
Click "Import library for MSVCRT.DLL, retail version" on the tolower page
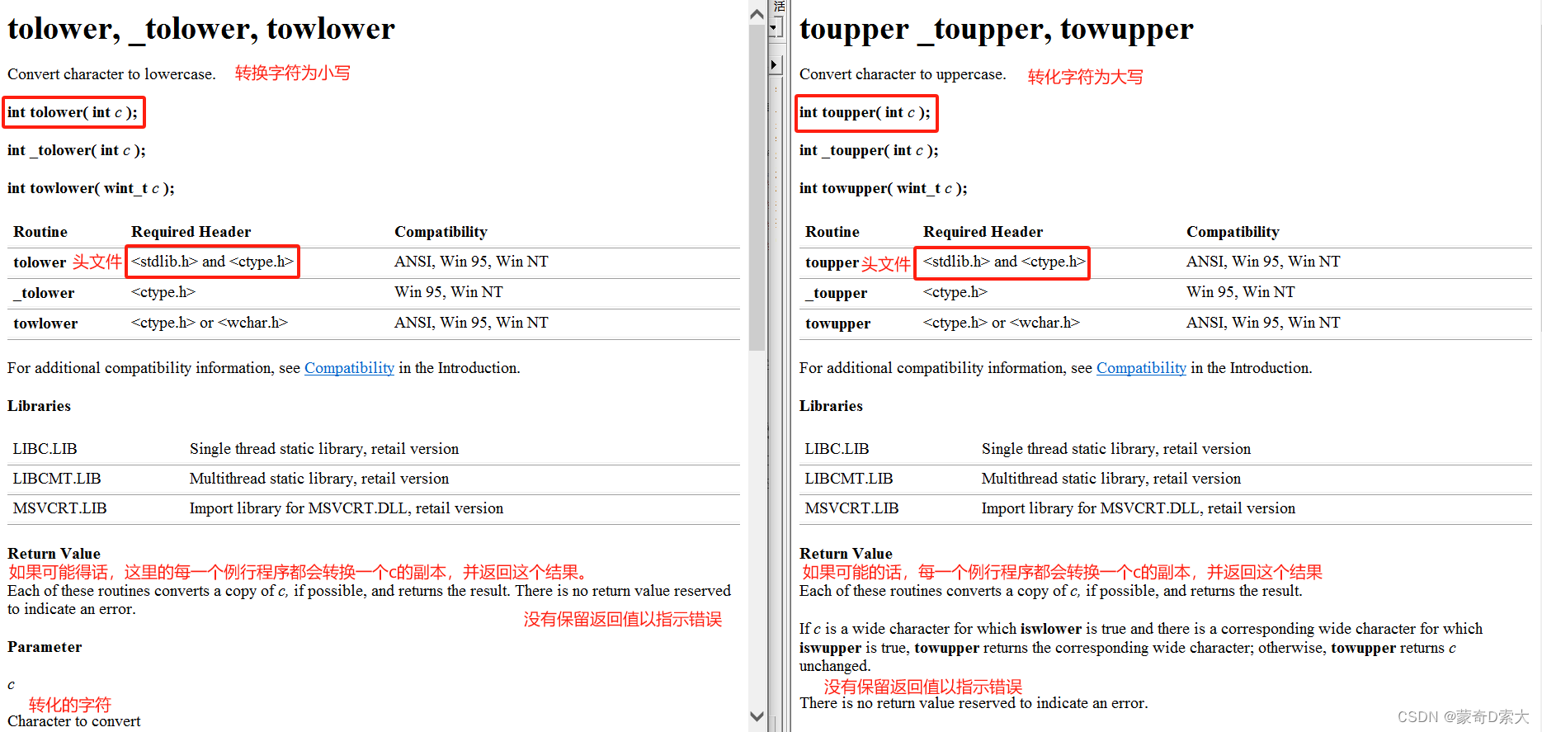coord(347,508)
